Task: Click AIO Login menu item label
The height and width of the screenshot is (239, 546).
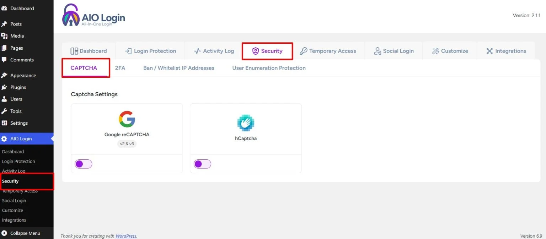Action: click(x=21, y=138)
